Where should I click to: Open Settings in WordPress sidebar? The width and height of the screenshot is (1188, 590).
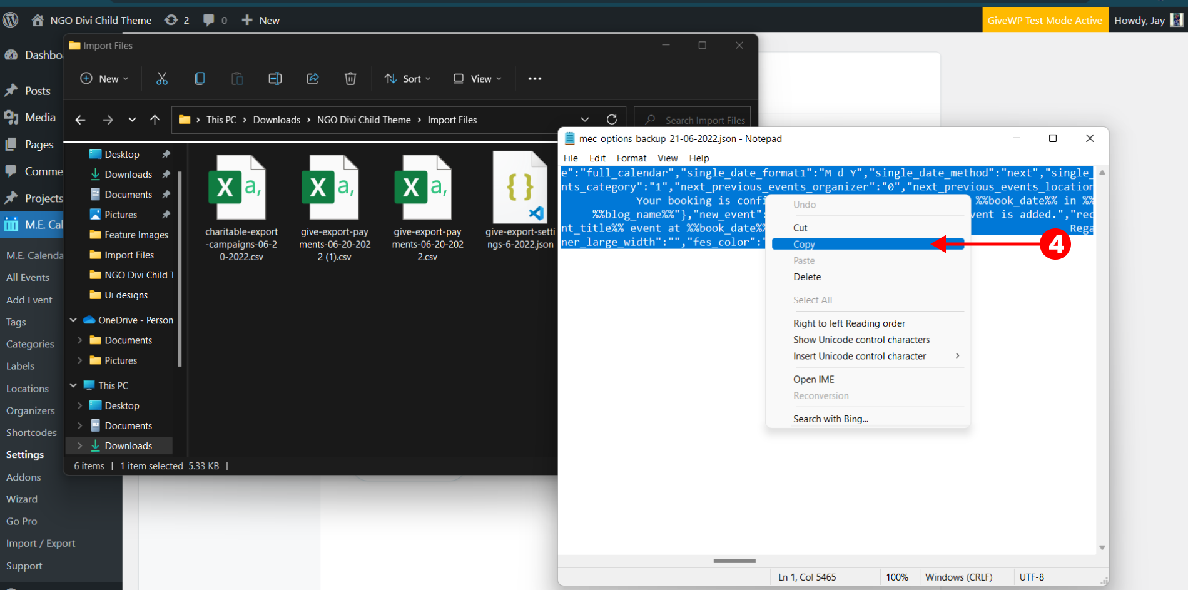(25, 455)
